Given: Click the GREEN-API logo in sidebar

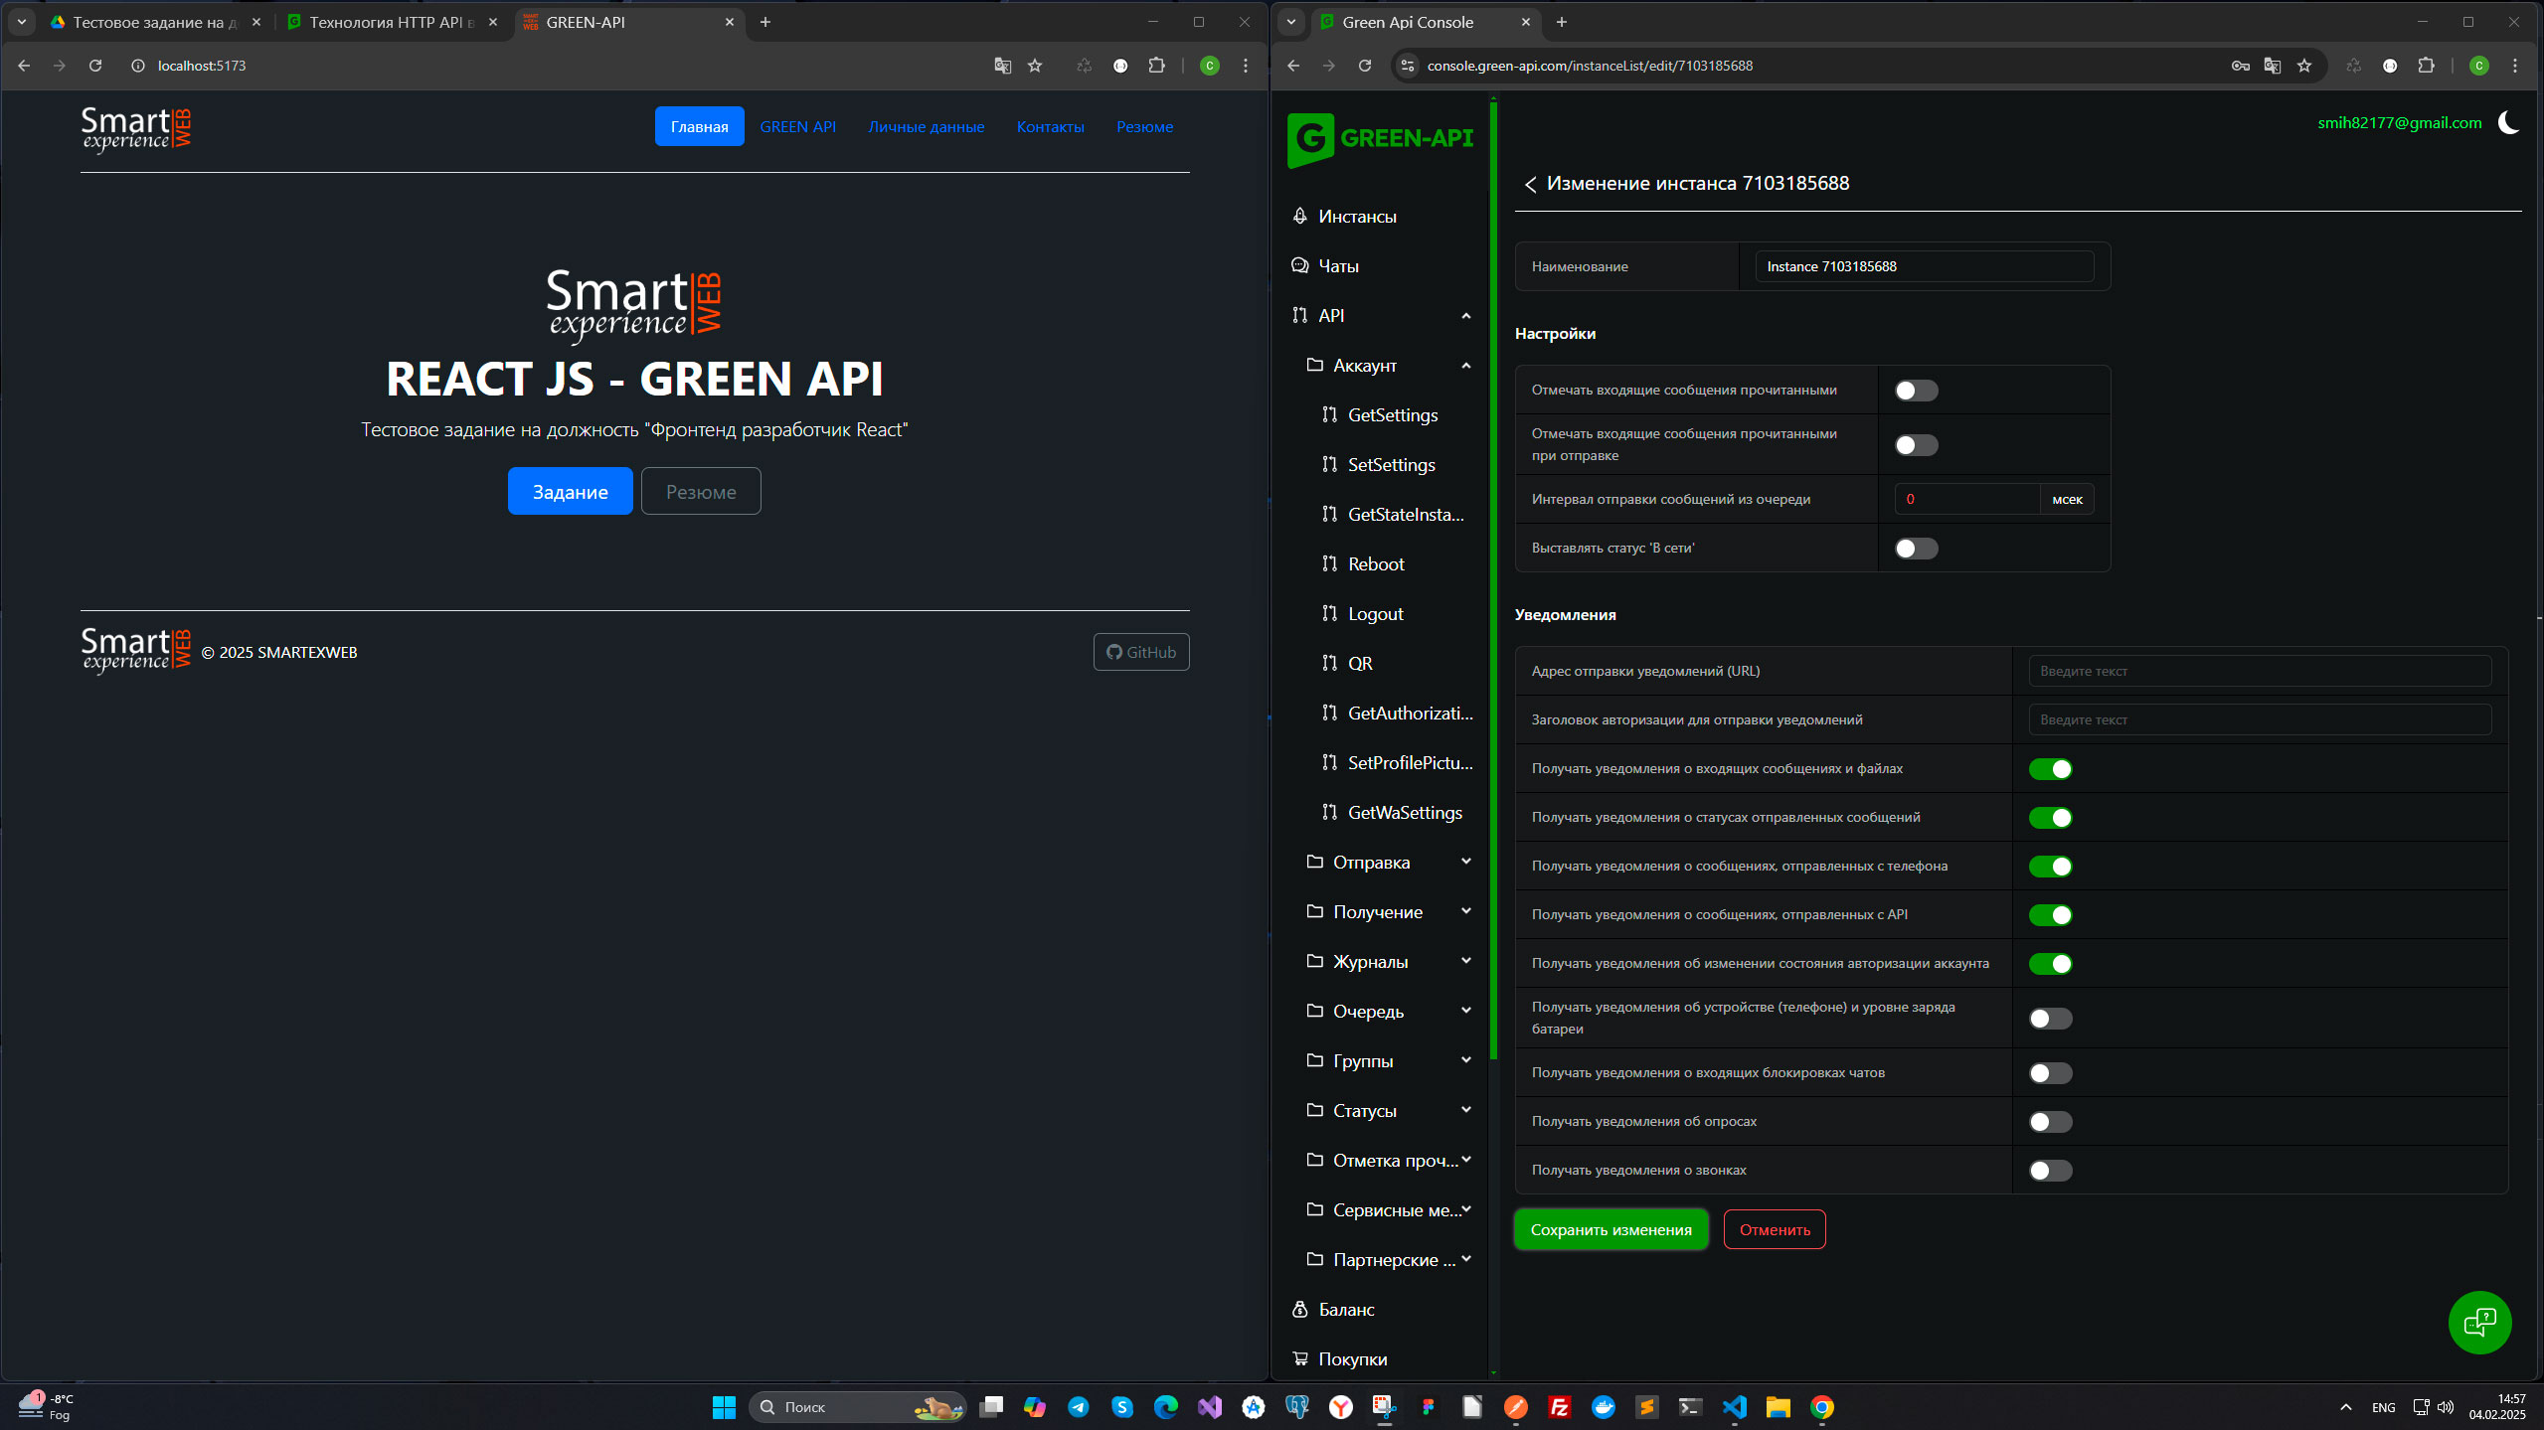Looking at the screenshot, I should point(1381,139).
